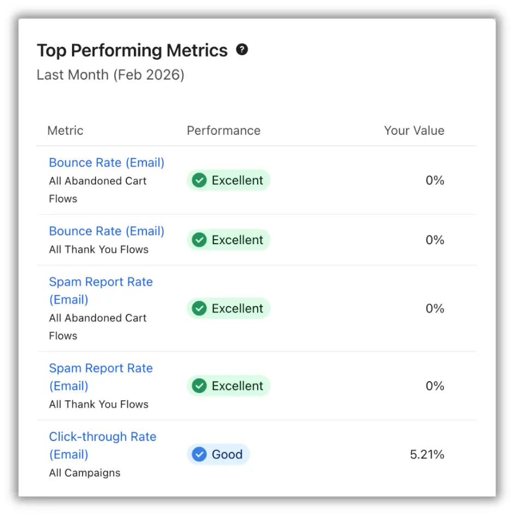Open Spam Report Rate for Thank You Flows
Image resolution: width=515 pixels, height=515 pixels.
[x=100, y=377]
